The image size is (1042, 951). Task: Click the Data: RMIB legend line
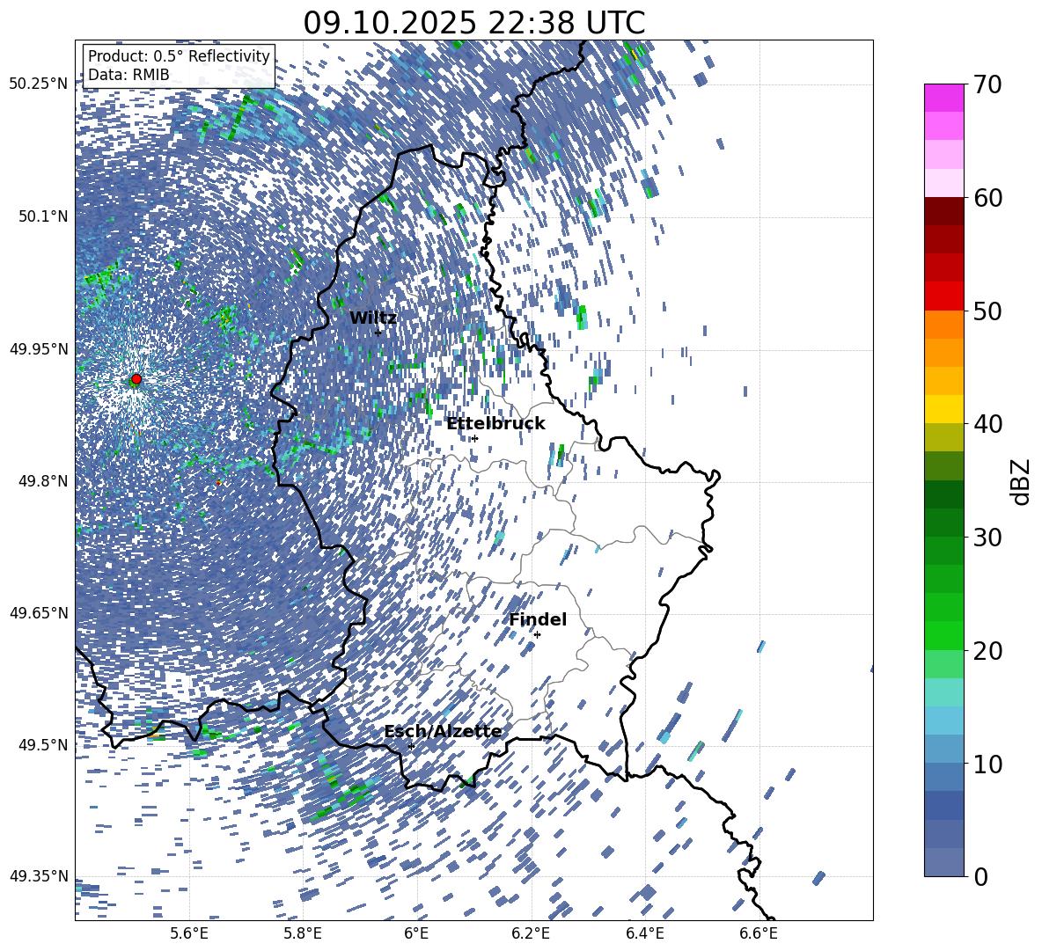click(x=128, y=75)
